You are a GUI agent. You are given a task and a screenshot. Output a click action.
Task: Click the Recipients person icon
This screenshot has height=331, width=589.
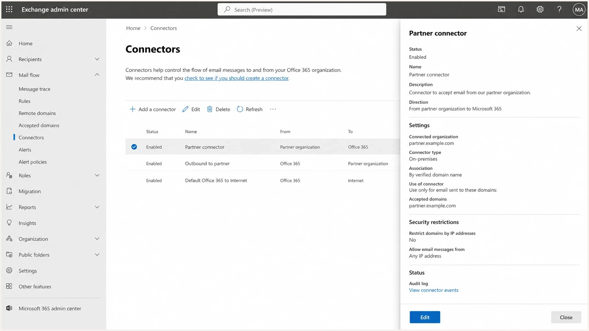pyautogui.click(x=10, y=59)
